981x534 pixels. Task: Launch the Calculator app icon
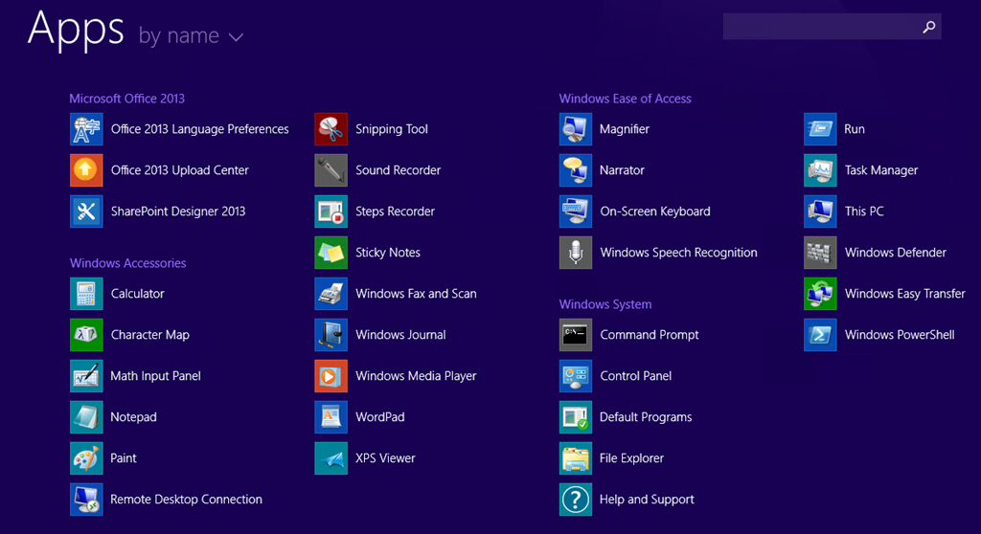pyautogui.click(x=86, y=294)
